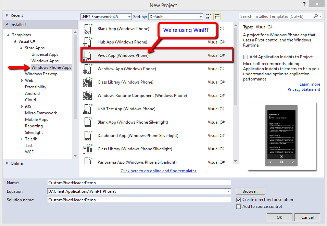Select the Databound App Silverlight icon
The image size is (327, 226).
pos(87,136)
